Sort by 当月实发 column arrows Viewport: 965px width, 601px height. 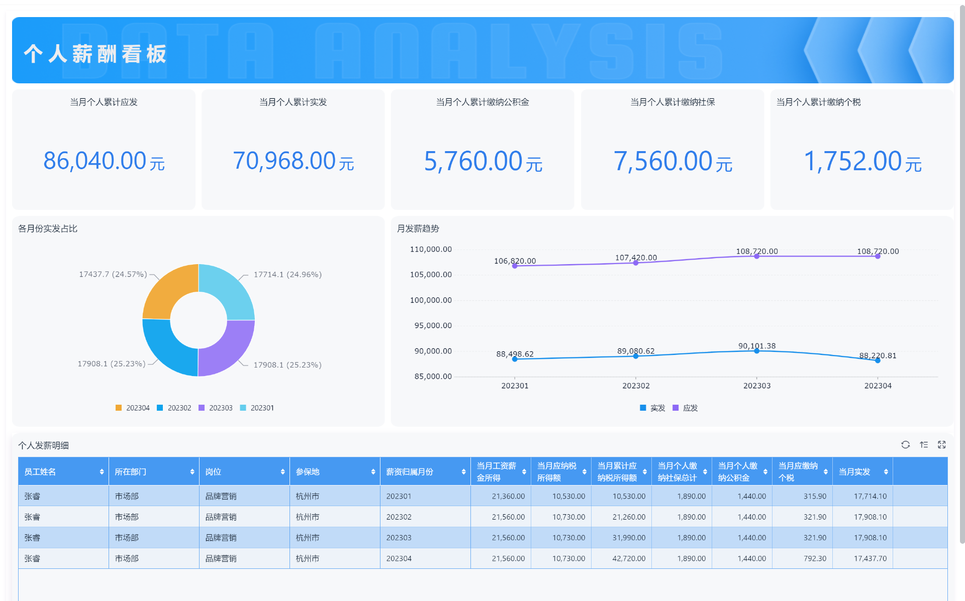coord(886,472)
